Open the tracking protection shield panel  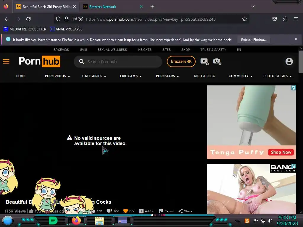click(58, 19)
